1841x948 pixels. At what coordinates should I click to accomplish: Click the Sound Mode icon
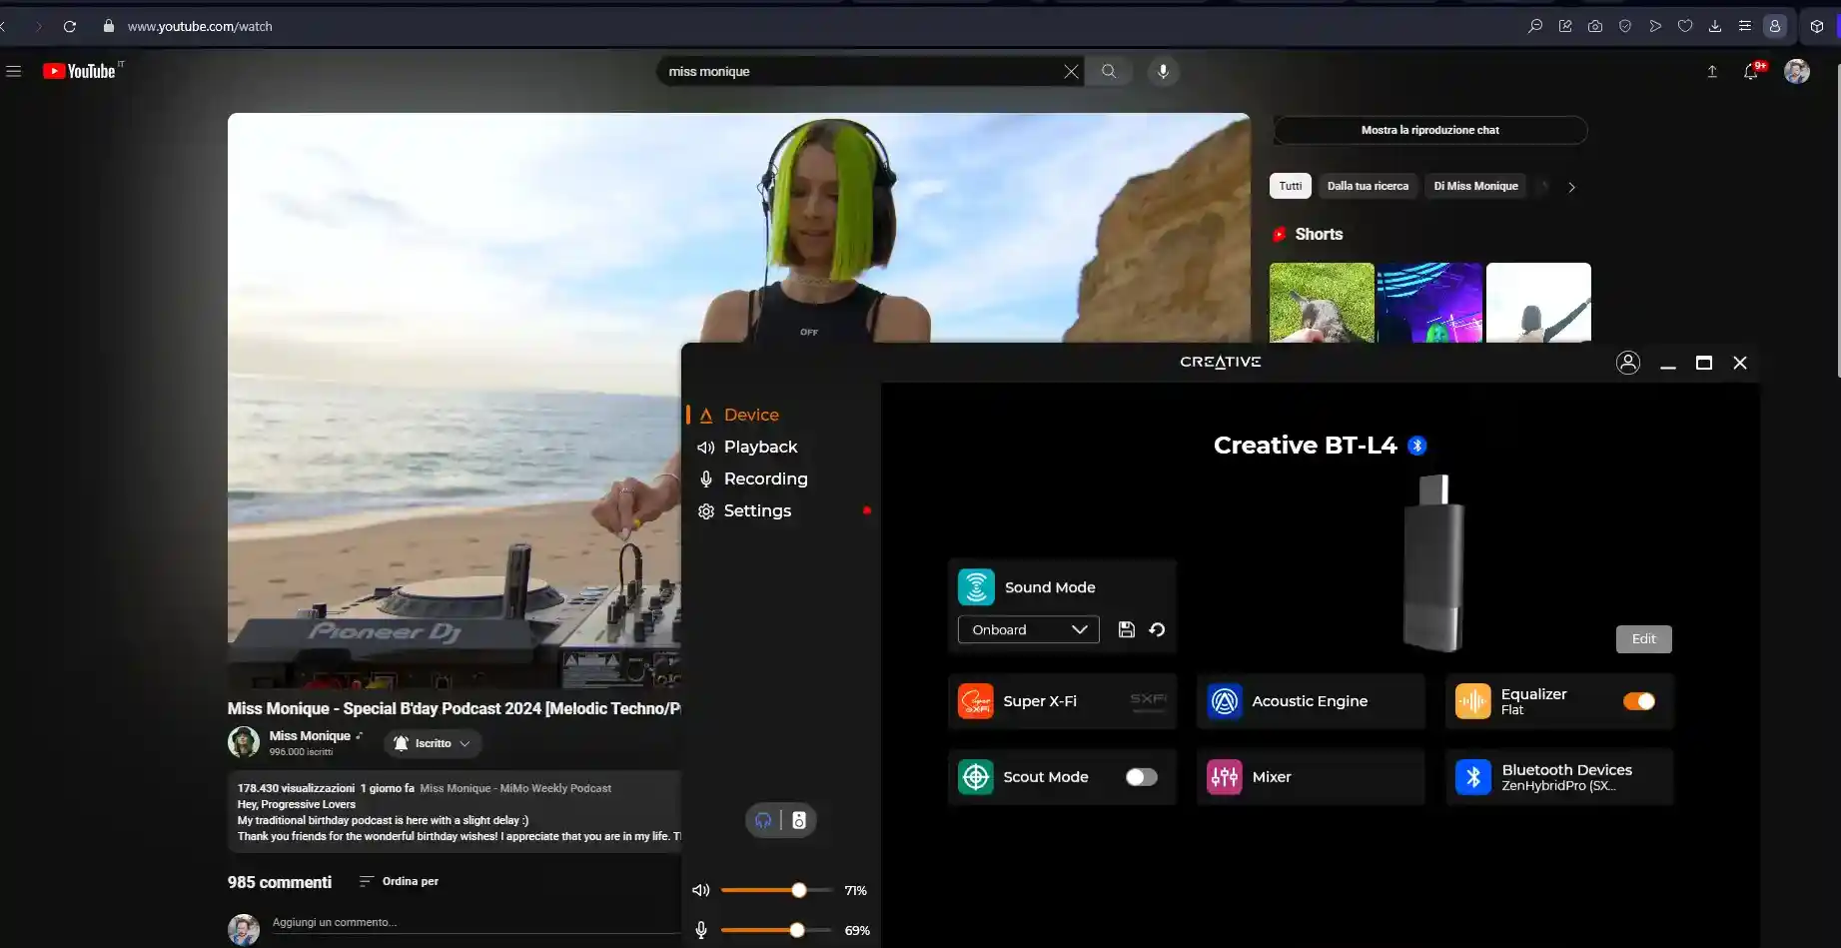(x=976, y=587)
